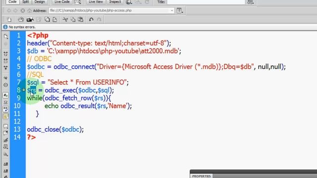Click 'odbc_fetch_row' in the while statement
The height and width of the screenshot is (178, 317).
click(68, 98)
